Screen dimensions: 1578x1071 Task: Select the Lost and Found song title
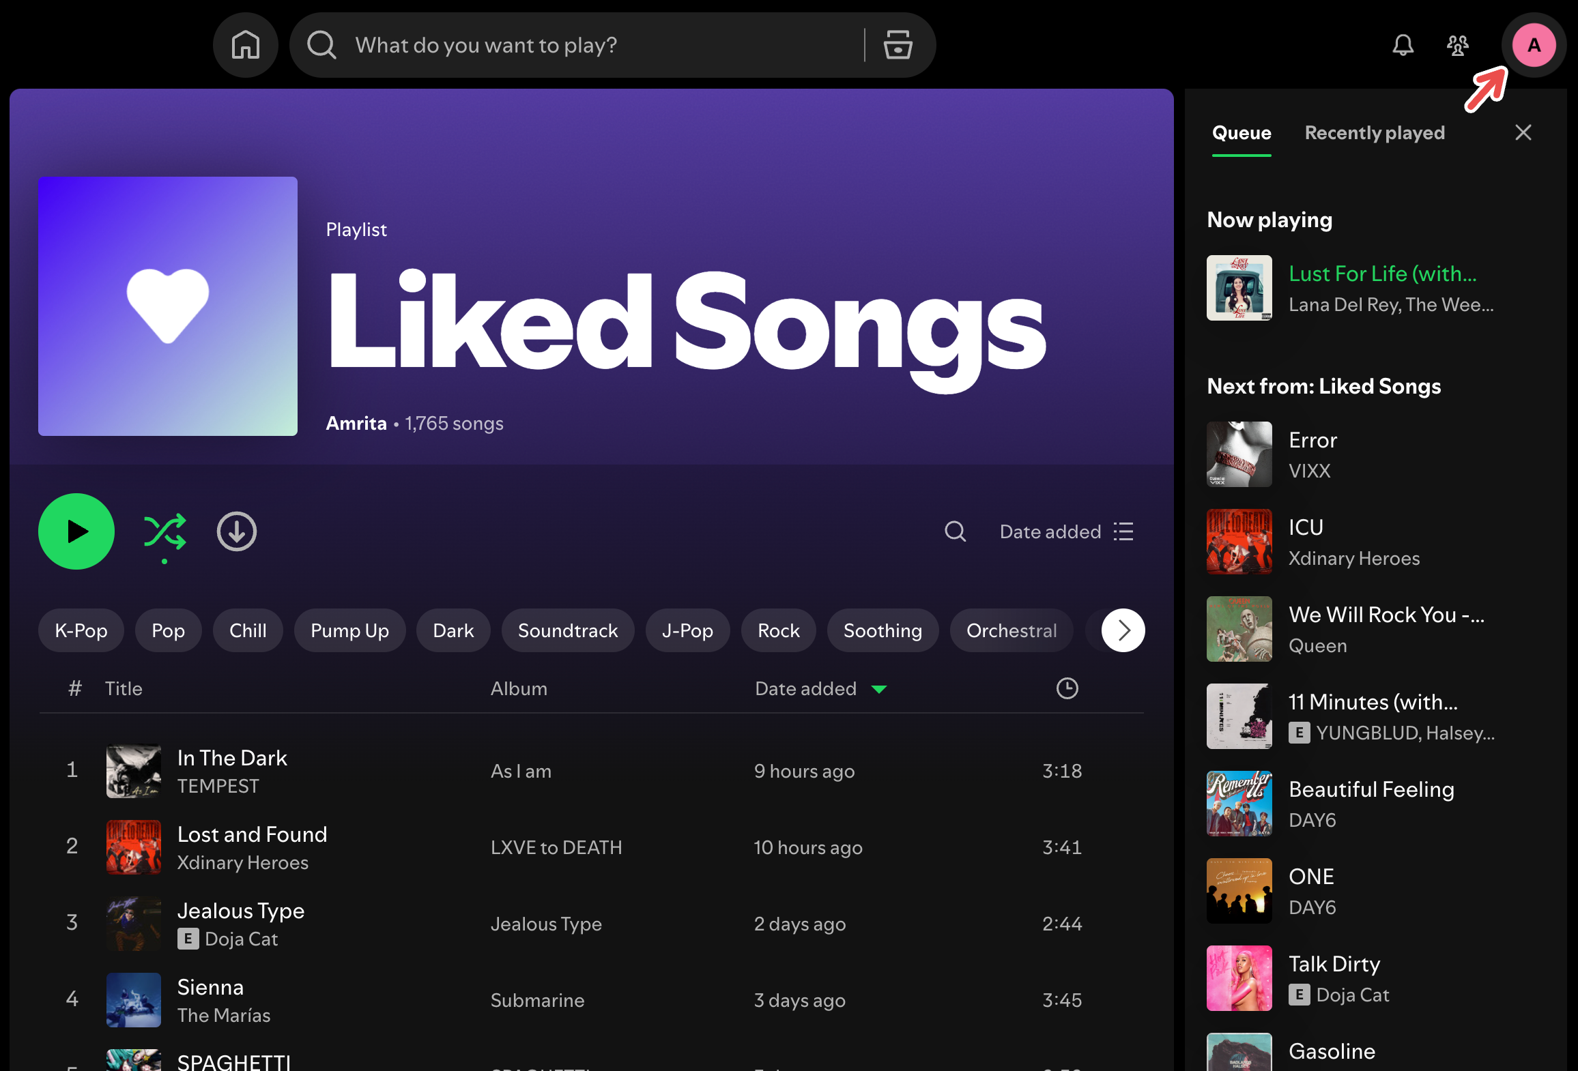tap(253, 834)
